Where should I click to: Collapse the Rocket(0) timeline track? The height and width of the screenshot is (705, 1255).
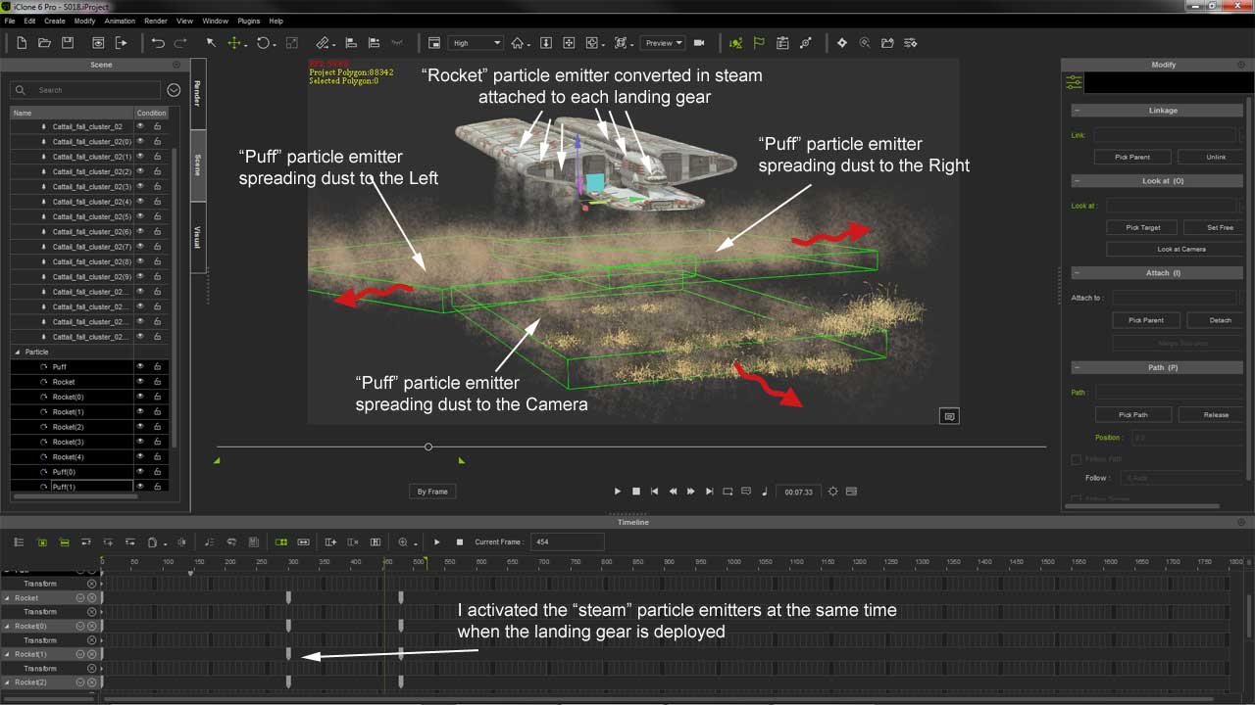pos(8,626)
